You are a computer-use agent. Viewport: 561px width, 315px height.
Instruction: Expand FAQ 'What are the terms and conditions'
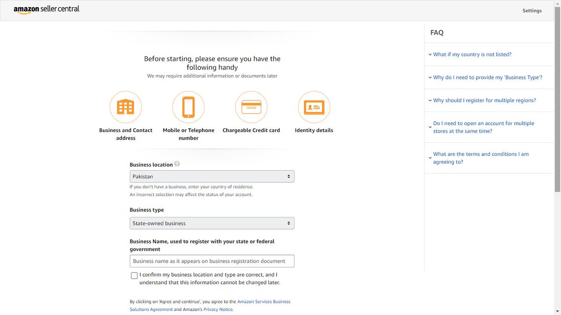(481, 158)
